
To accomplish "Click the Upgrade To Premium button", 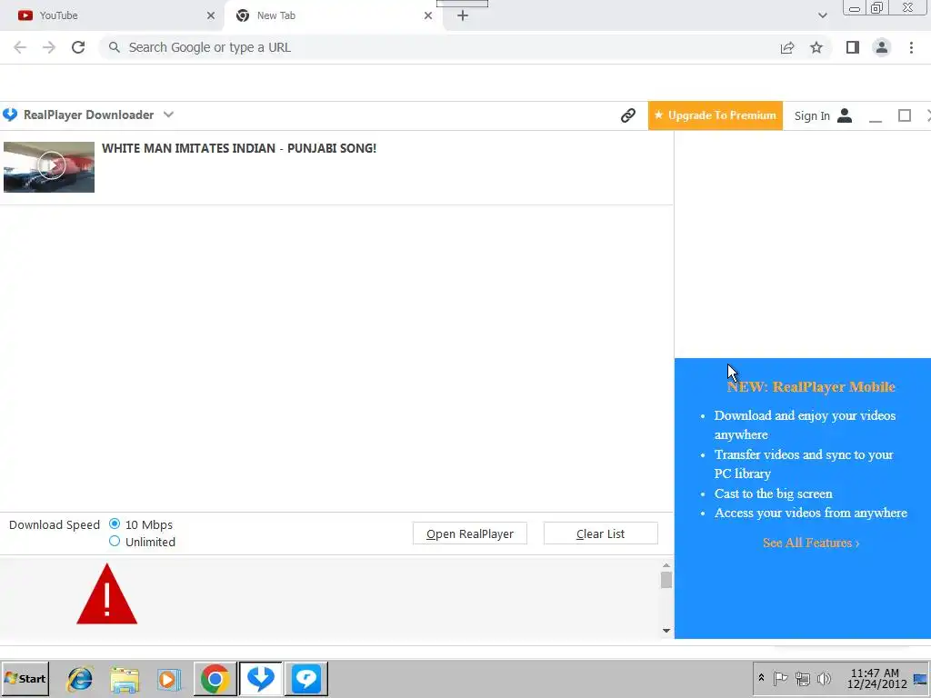I will [716, 115].
